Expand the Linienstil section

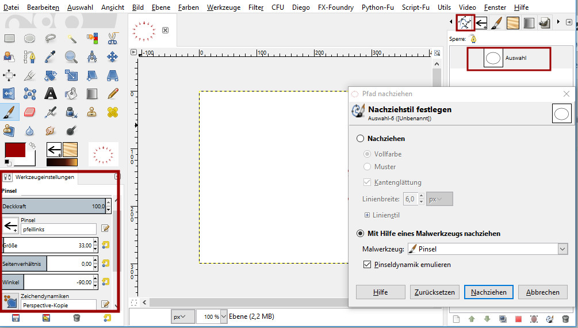367,215
